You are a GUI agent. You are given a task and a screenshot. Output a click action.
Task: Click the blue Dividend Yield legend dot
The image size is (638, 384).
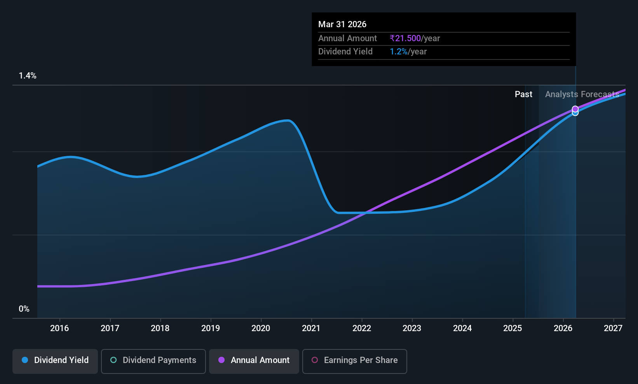25,360
